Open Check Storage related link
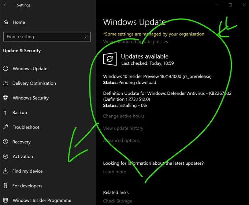 point(118,201)
